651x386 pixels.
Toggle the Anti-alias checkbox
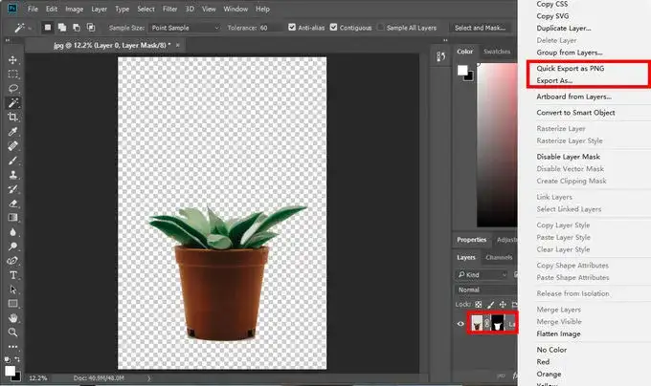click(x=291, y=27)
